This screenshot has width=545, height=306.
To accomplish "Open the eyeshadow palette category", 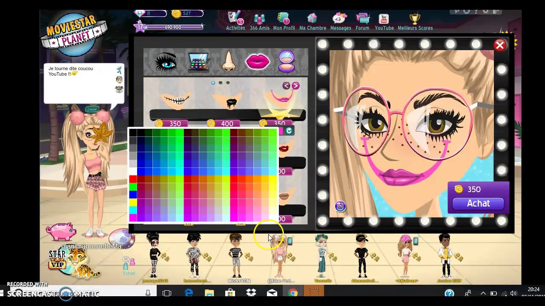I will tap(198, 62).
